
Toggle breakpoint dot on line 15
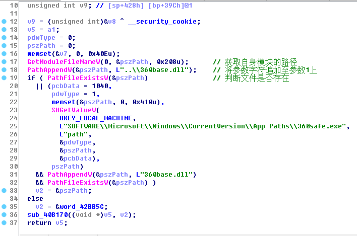pyautogui.click(x=4, y=46)
